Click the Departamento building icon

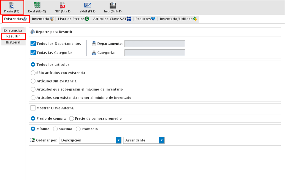pyautogui.click(x=94, y=43)
